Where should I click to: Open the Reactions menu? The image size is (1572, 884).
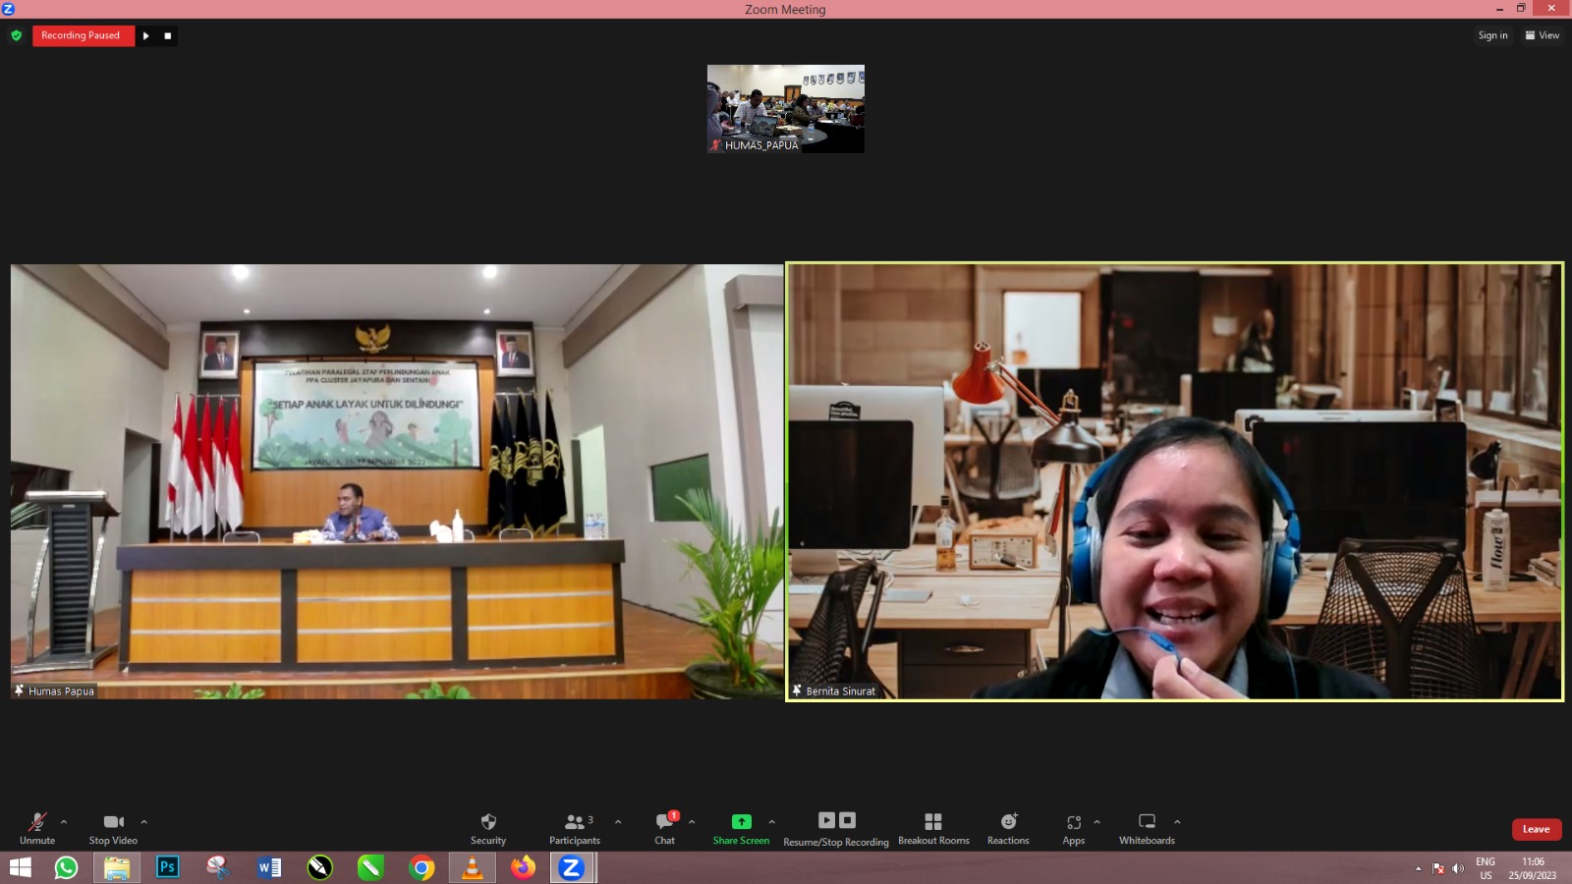(1008, 822)
